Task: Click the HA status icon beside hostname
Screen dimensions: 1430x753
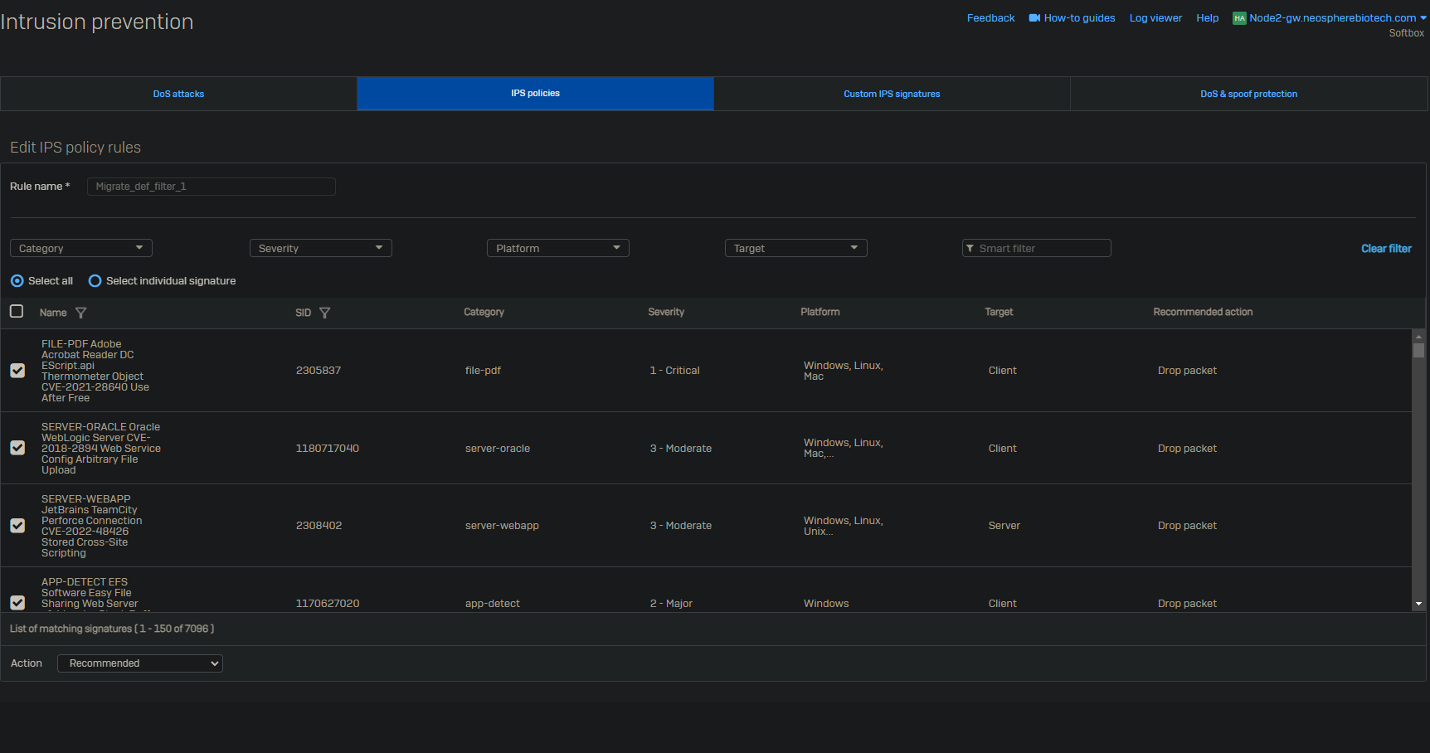Action: tap(1239, 18)
